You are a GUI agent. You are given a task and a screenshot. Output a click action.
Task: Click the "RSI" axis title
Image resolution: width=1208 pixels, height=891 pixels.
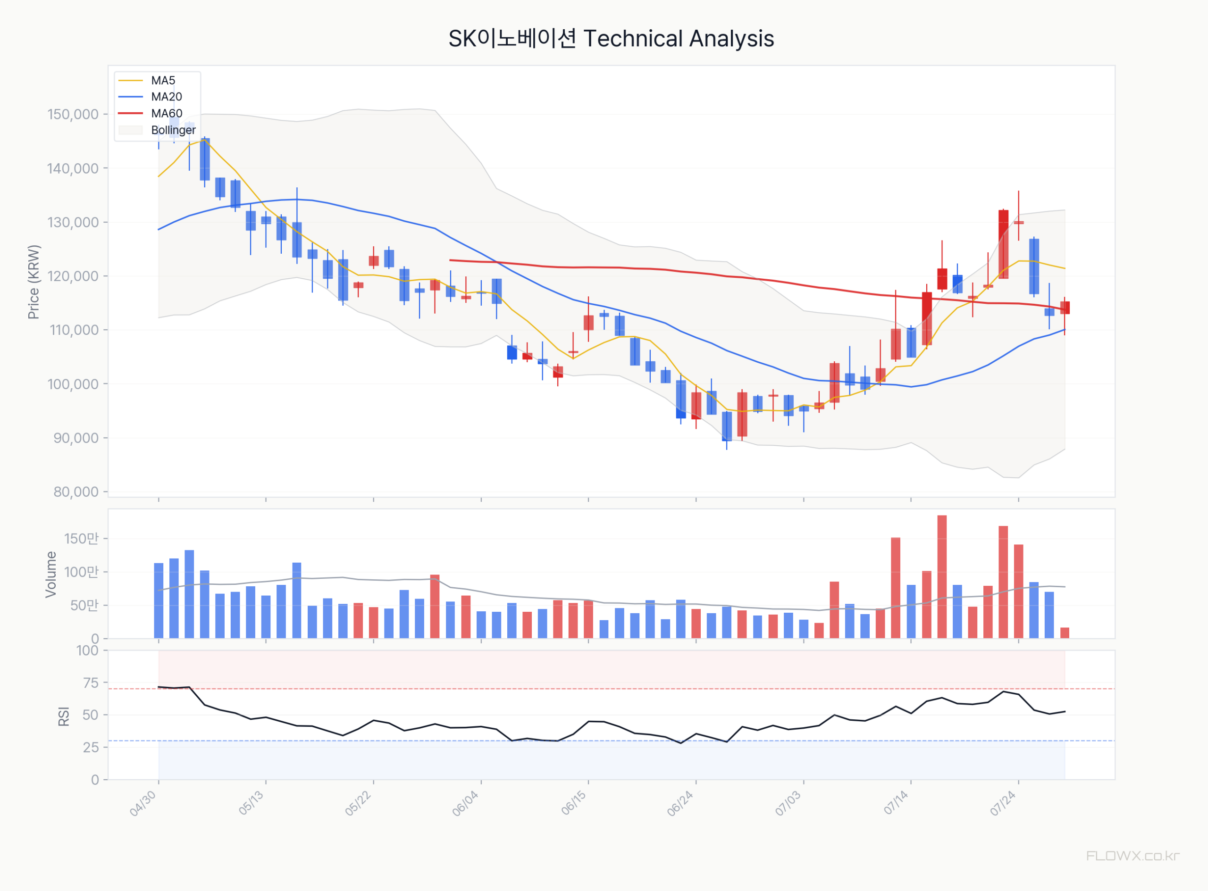pyautogui.click(x=64, y=716)
